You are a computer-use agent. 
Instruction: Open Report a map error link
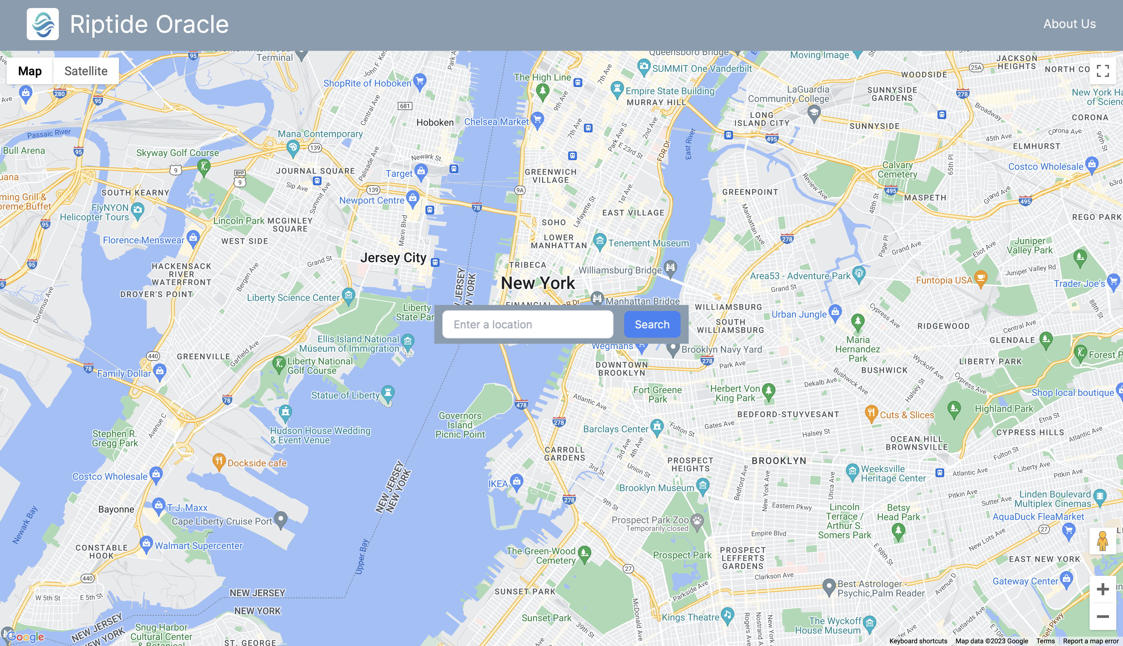1090,641
